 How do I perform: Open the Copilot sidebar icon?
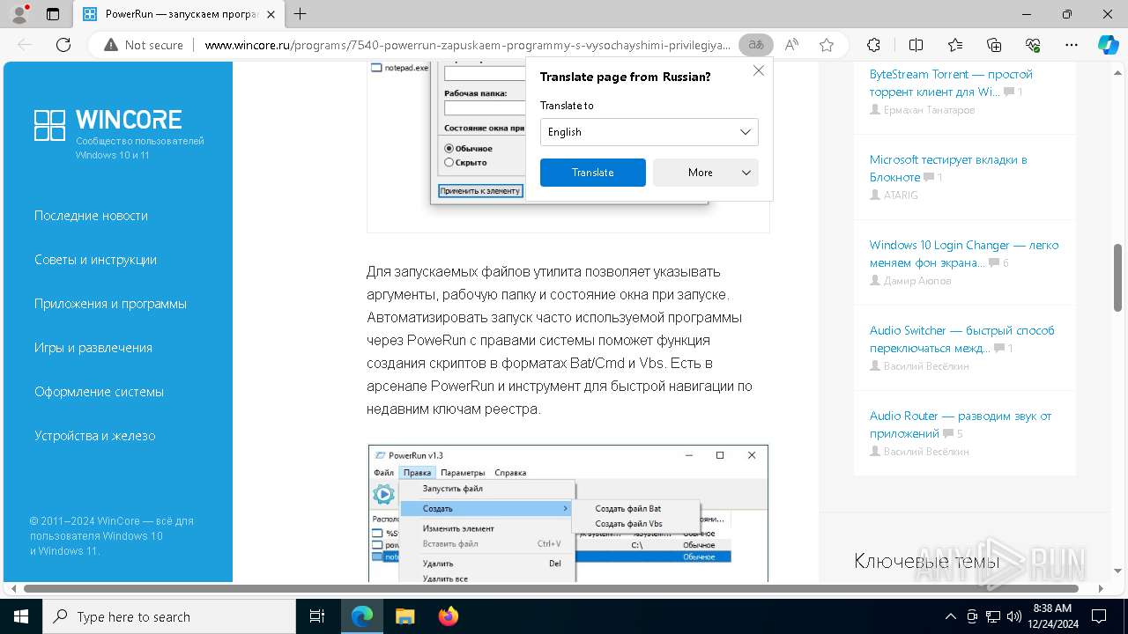point(1108,45)
